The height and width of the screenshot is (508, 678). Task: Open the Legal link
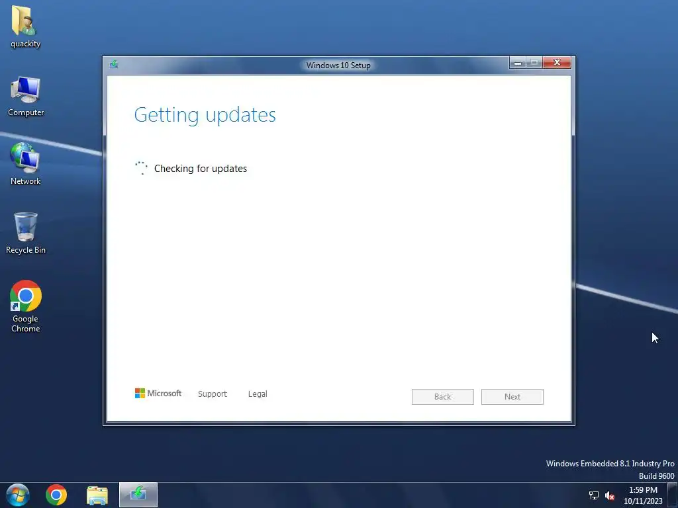[258, 394]
